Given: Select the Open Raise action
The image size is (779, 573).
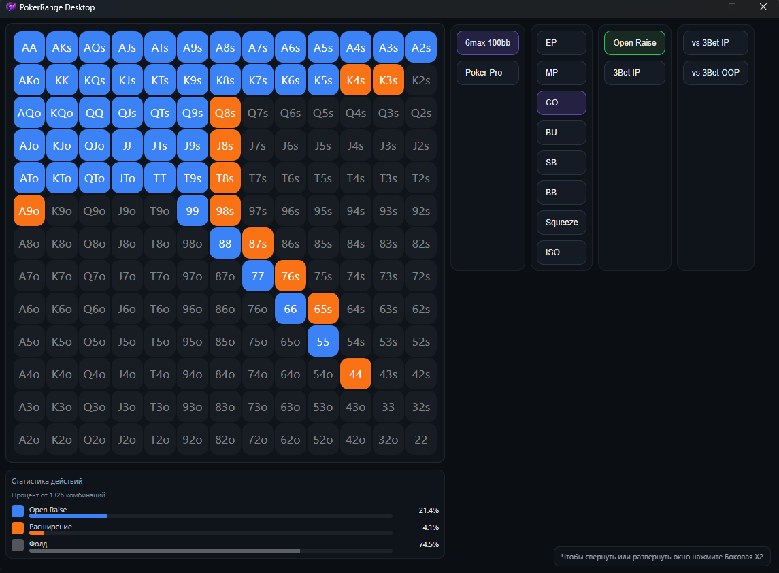Looking at the screenshot, I should point(634,43).
